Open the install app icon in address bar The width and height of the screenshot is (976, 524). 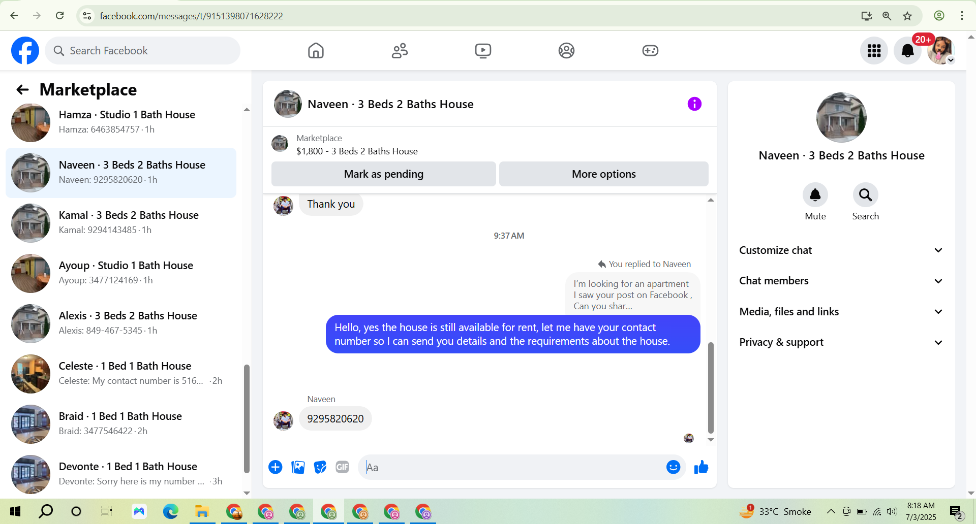coord(867,16)
